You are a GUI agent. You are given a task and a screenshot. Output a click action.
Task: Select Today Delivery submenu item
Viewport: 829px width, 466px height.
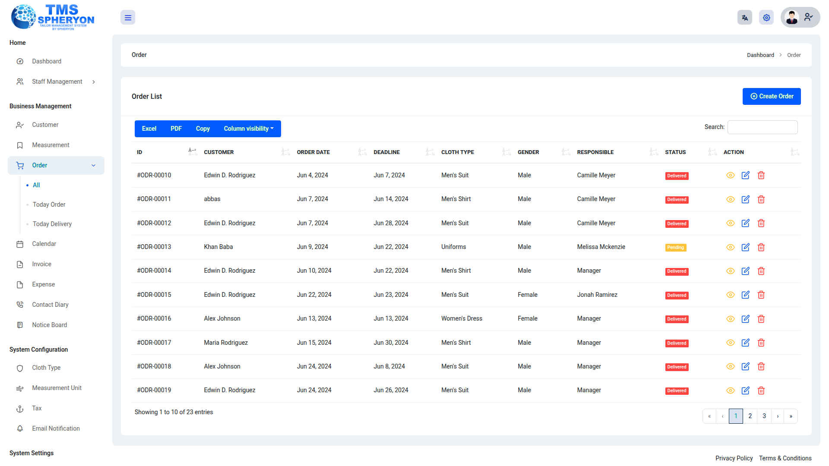pos(52,224)
